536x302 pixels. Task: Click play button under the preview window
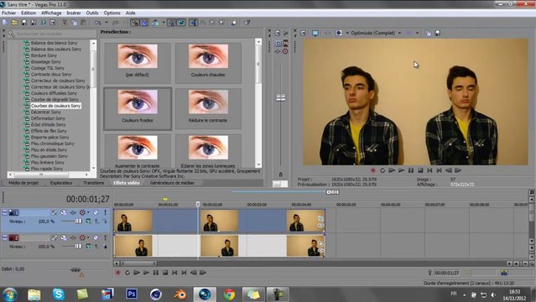click(x=401, y=170)
